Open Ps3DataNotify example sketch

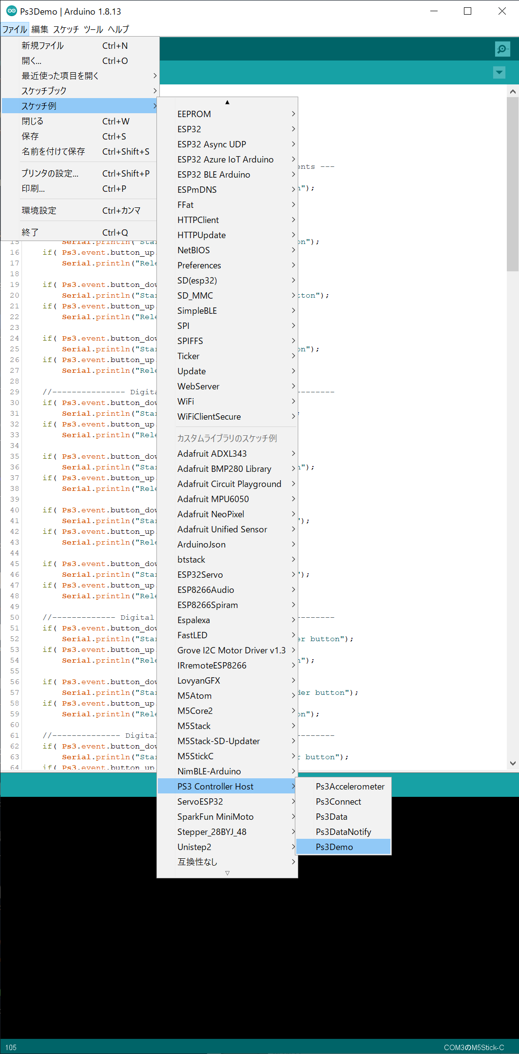pos(343,831)
